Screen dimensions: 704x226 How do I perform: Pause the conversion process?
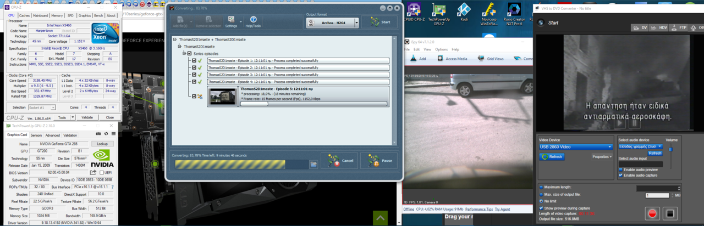378,161
